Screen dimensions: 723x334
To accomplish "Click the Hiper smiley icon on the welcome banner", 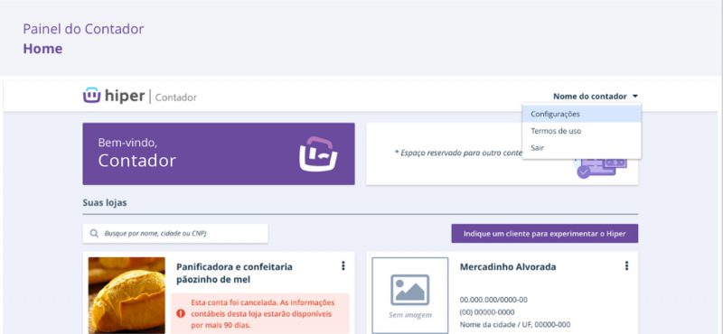I will click(x=318, y=153).
